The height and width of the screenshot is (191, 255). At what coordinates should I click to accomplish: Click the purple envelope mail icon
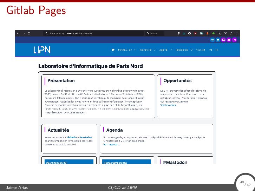click(229, 40)
